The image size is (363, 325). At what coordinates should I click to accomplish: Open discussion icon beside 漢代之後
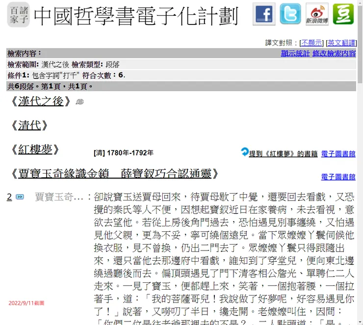point(79,102)
